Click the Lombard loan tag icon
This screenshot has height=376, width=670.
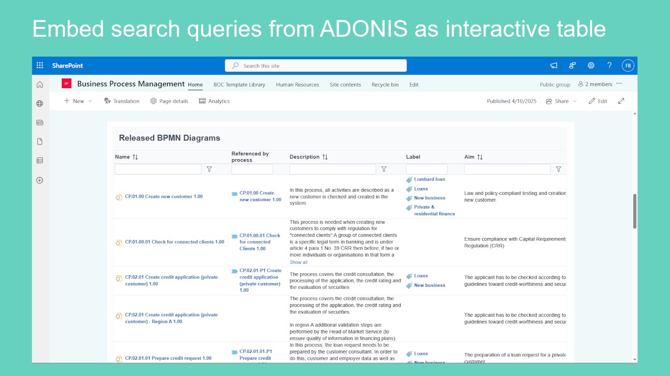click(409, 180)
